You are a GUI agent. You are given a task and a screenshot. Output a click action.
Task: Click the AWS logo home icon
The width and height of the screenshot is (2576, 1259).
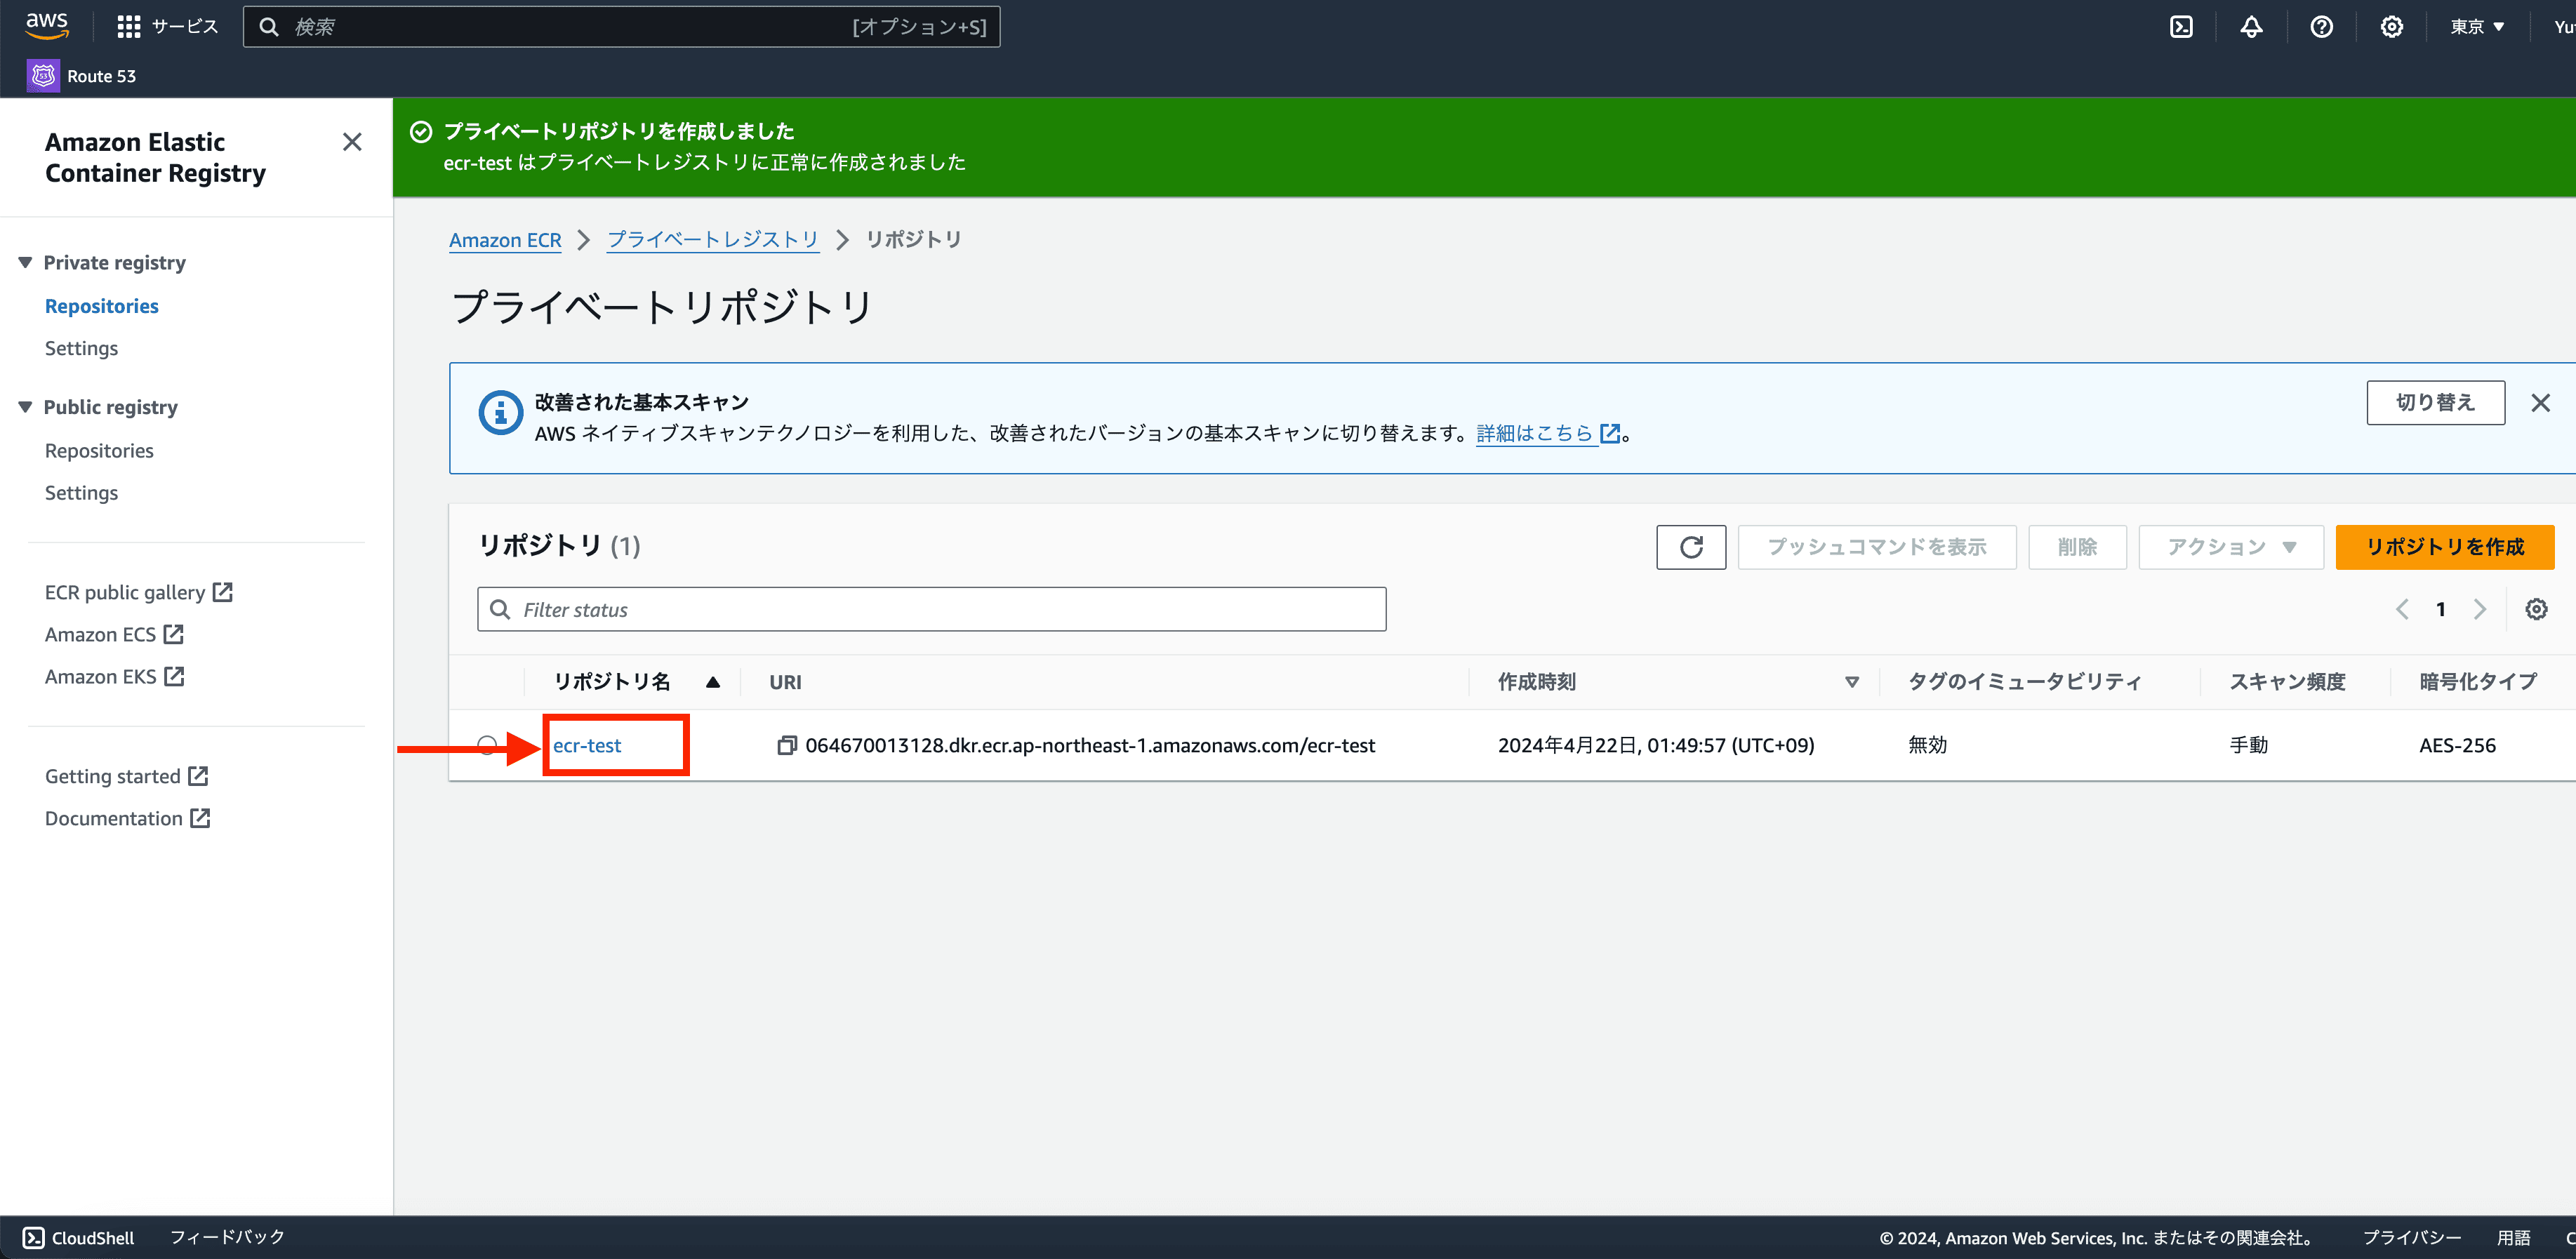47,25
